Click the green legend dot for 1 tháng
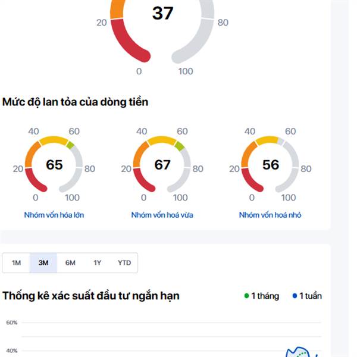Image resolution: width=357 pixels, height=357 pixels. 247,296
